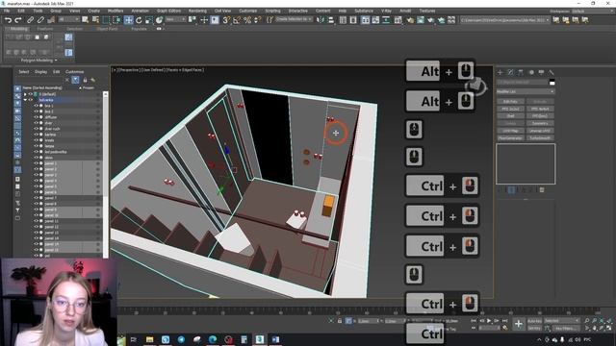Open the Modifier List dropdown

[x=526, y=91]
